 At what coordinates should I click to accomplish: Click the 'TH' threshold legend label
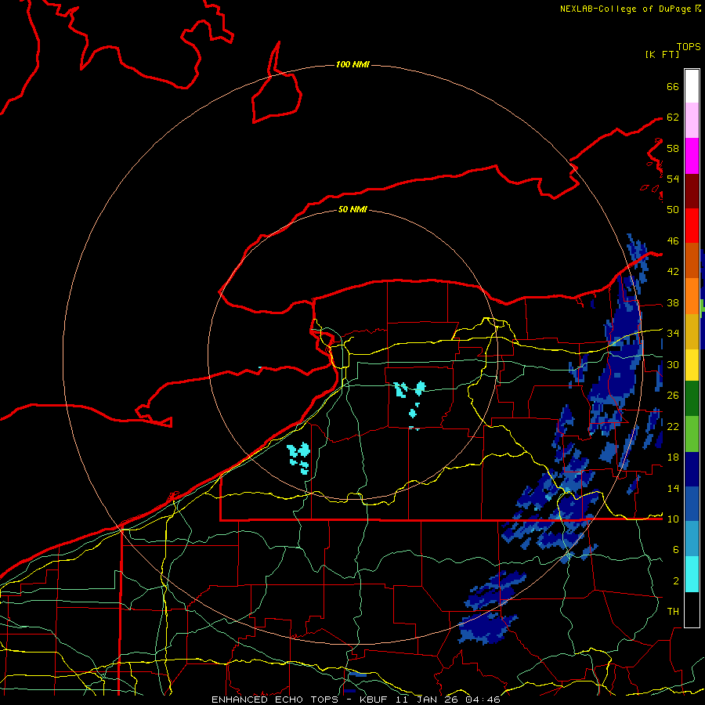point(673,612)
